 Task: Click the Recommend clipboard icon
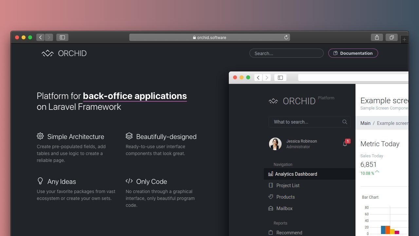point(271,232)
